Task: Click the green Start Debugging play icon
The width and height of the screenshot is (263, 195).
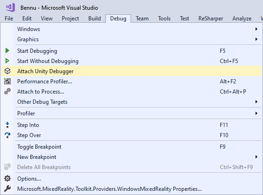Action: tap(7, 50)
